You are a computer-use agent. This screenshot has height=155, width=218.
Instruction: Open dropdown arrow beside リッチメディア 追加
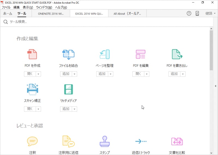[x=74, y=109]
